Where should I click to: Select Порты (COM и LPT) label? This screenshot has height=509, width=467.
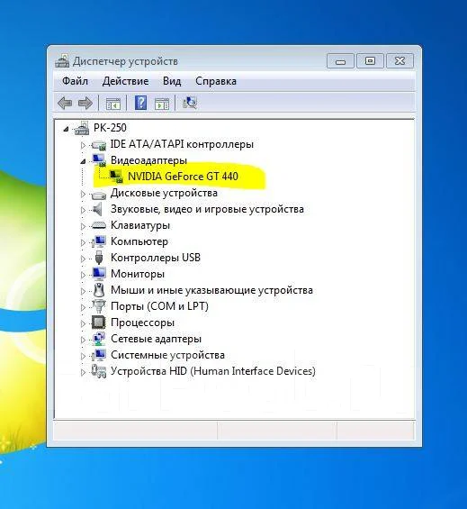(x=159, y=306)
